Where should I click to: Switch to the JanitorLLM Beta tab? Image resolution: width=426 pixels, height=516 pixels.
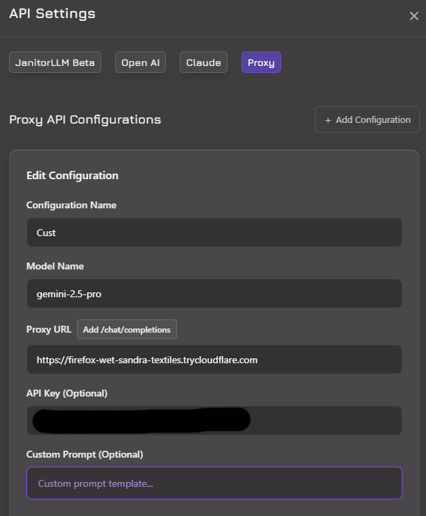coord(56,63)
